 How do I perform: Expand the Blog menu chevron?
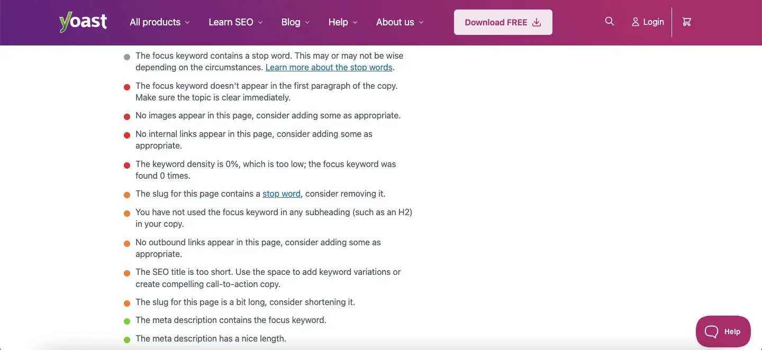[307, 22]
